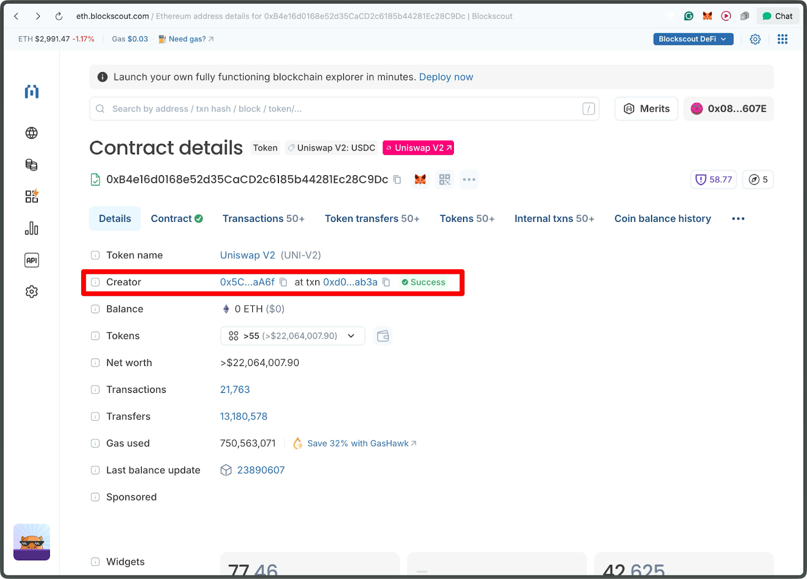This screenshot has width=807, height=579.
Task: Click the Deploy now link in the banner
Action: [x=446, y=77]
